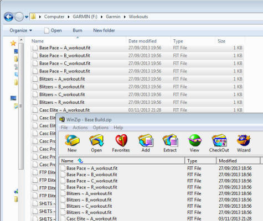The height and width of the screenshot is (221, 263).
Task: Click the folder icon in the address bar
Action: (x=33, y=17)
